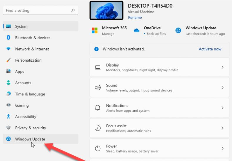Image resolution: width=232 pixels, height=161 pixels.
Task: Open Accessibility via its figure icon
Action: pos(9,116)
